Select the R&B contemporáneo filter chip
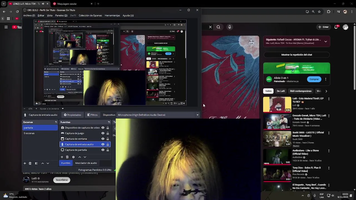 [x=301, y=91]
